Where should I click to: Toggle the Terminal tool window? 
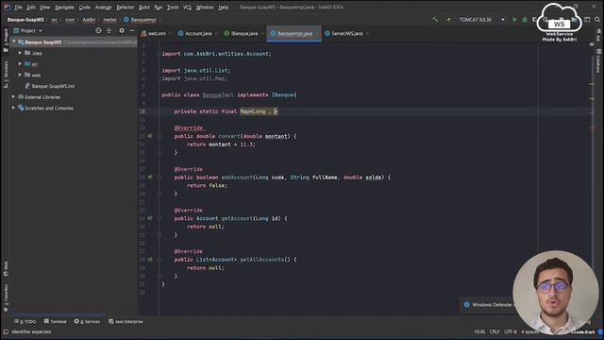coord(55,321)
